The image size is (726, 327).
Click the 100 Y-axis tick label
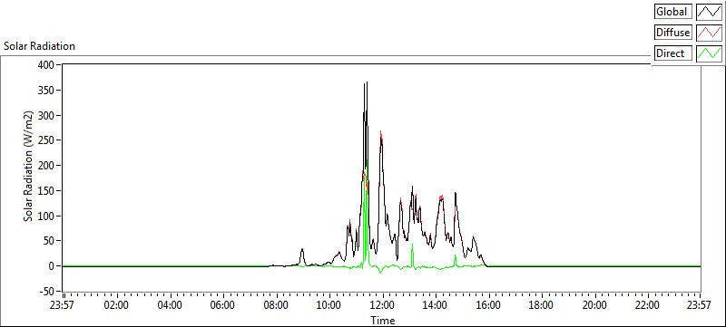pos(45,216)
